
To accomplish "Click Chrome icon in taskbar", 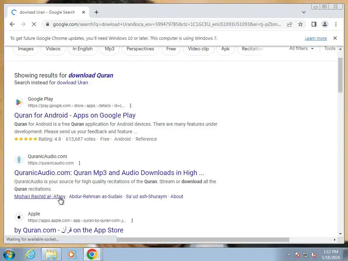I will (92, 254).
